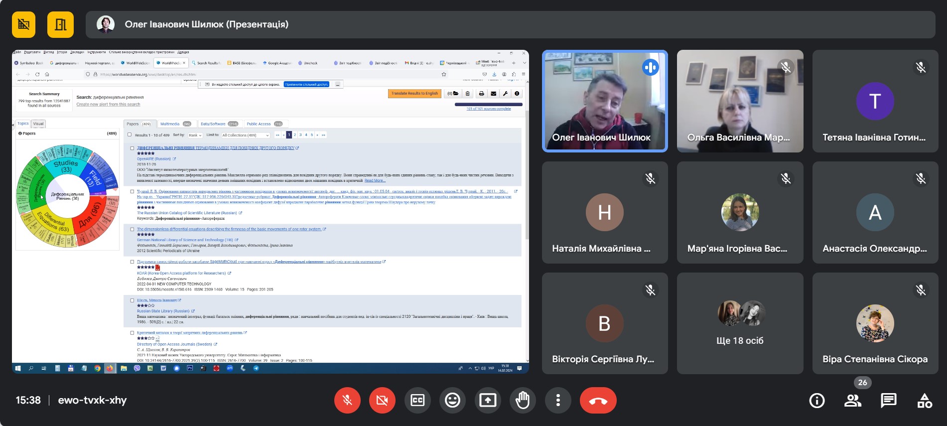The height and width of the screenshot is (426, 947).
Task: Switch to the Google Academic browser tab
Action: 277,63
